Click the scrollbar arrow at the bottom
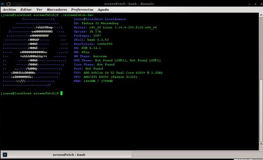Image resolution: width=263 pixels, height=160 pixels. coord(261,144)
